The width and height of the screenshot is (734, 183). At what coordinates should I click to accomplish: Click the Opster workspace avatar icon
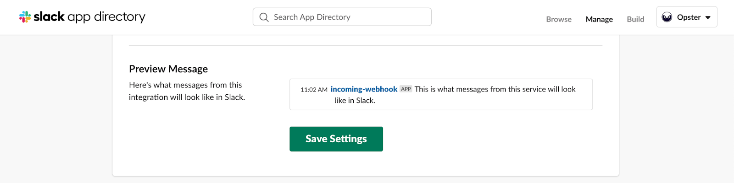pos(667,17)
